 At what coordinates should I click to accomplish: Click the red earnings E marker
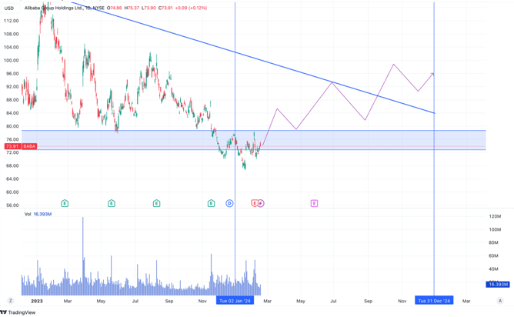pyautogui.click(x=255, y=203)
